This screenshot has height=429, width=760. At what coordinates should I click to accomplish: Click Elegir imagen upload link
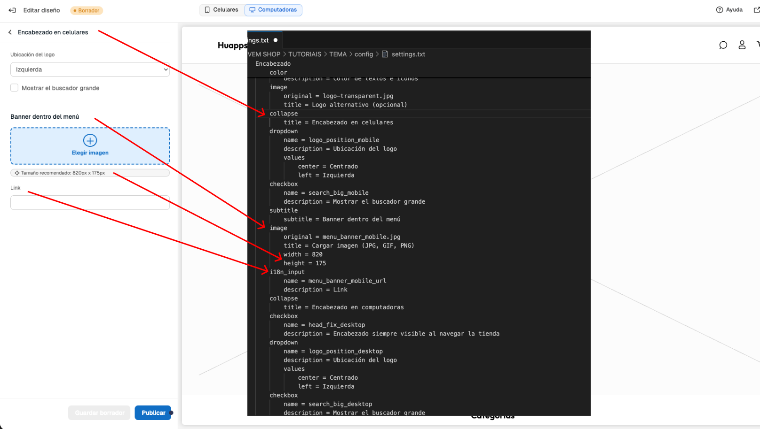point(90,153)
